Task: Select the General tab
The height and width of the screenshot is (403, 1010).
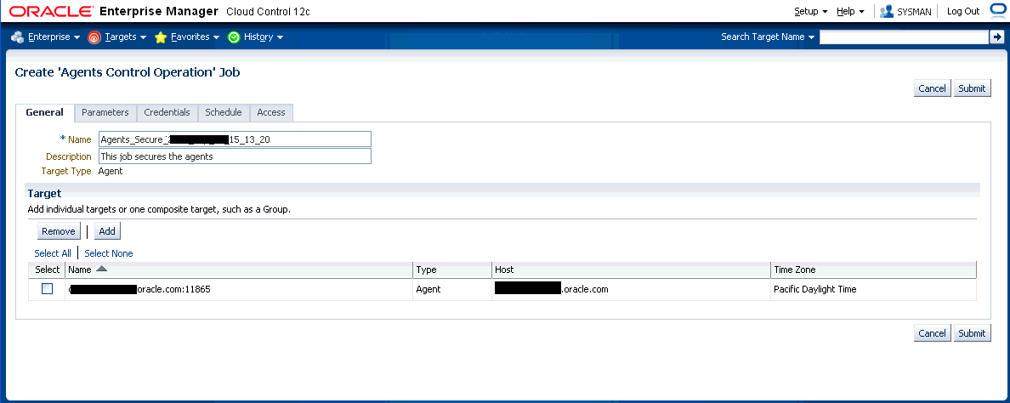Action: (44, 112)
